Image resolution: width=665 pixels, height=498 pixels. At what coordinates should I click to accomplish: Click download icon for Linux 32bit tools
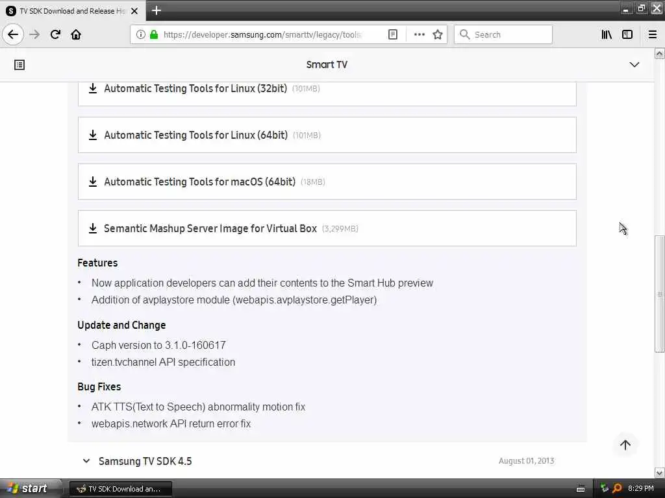click(92, 88)
